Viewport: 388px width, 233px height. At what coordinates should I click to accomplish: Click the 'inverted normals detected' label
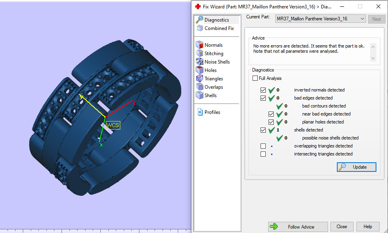click(319, 90)
